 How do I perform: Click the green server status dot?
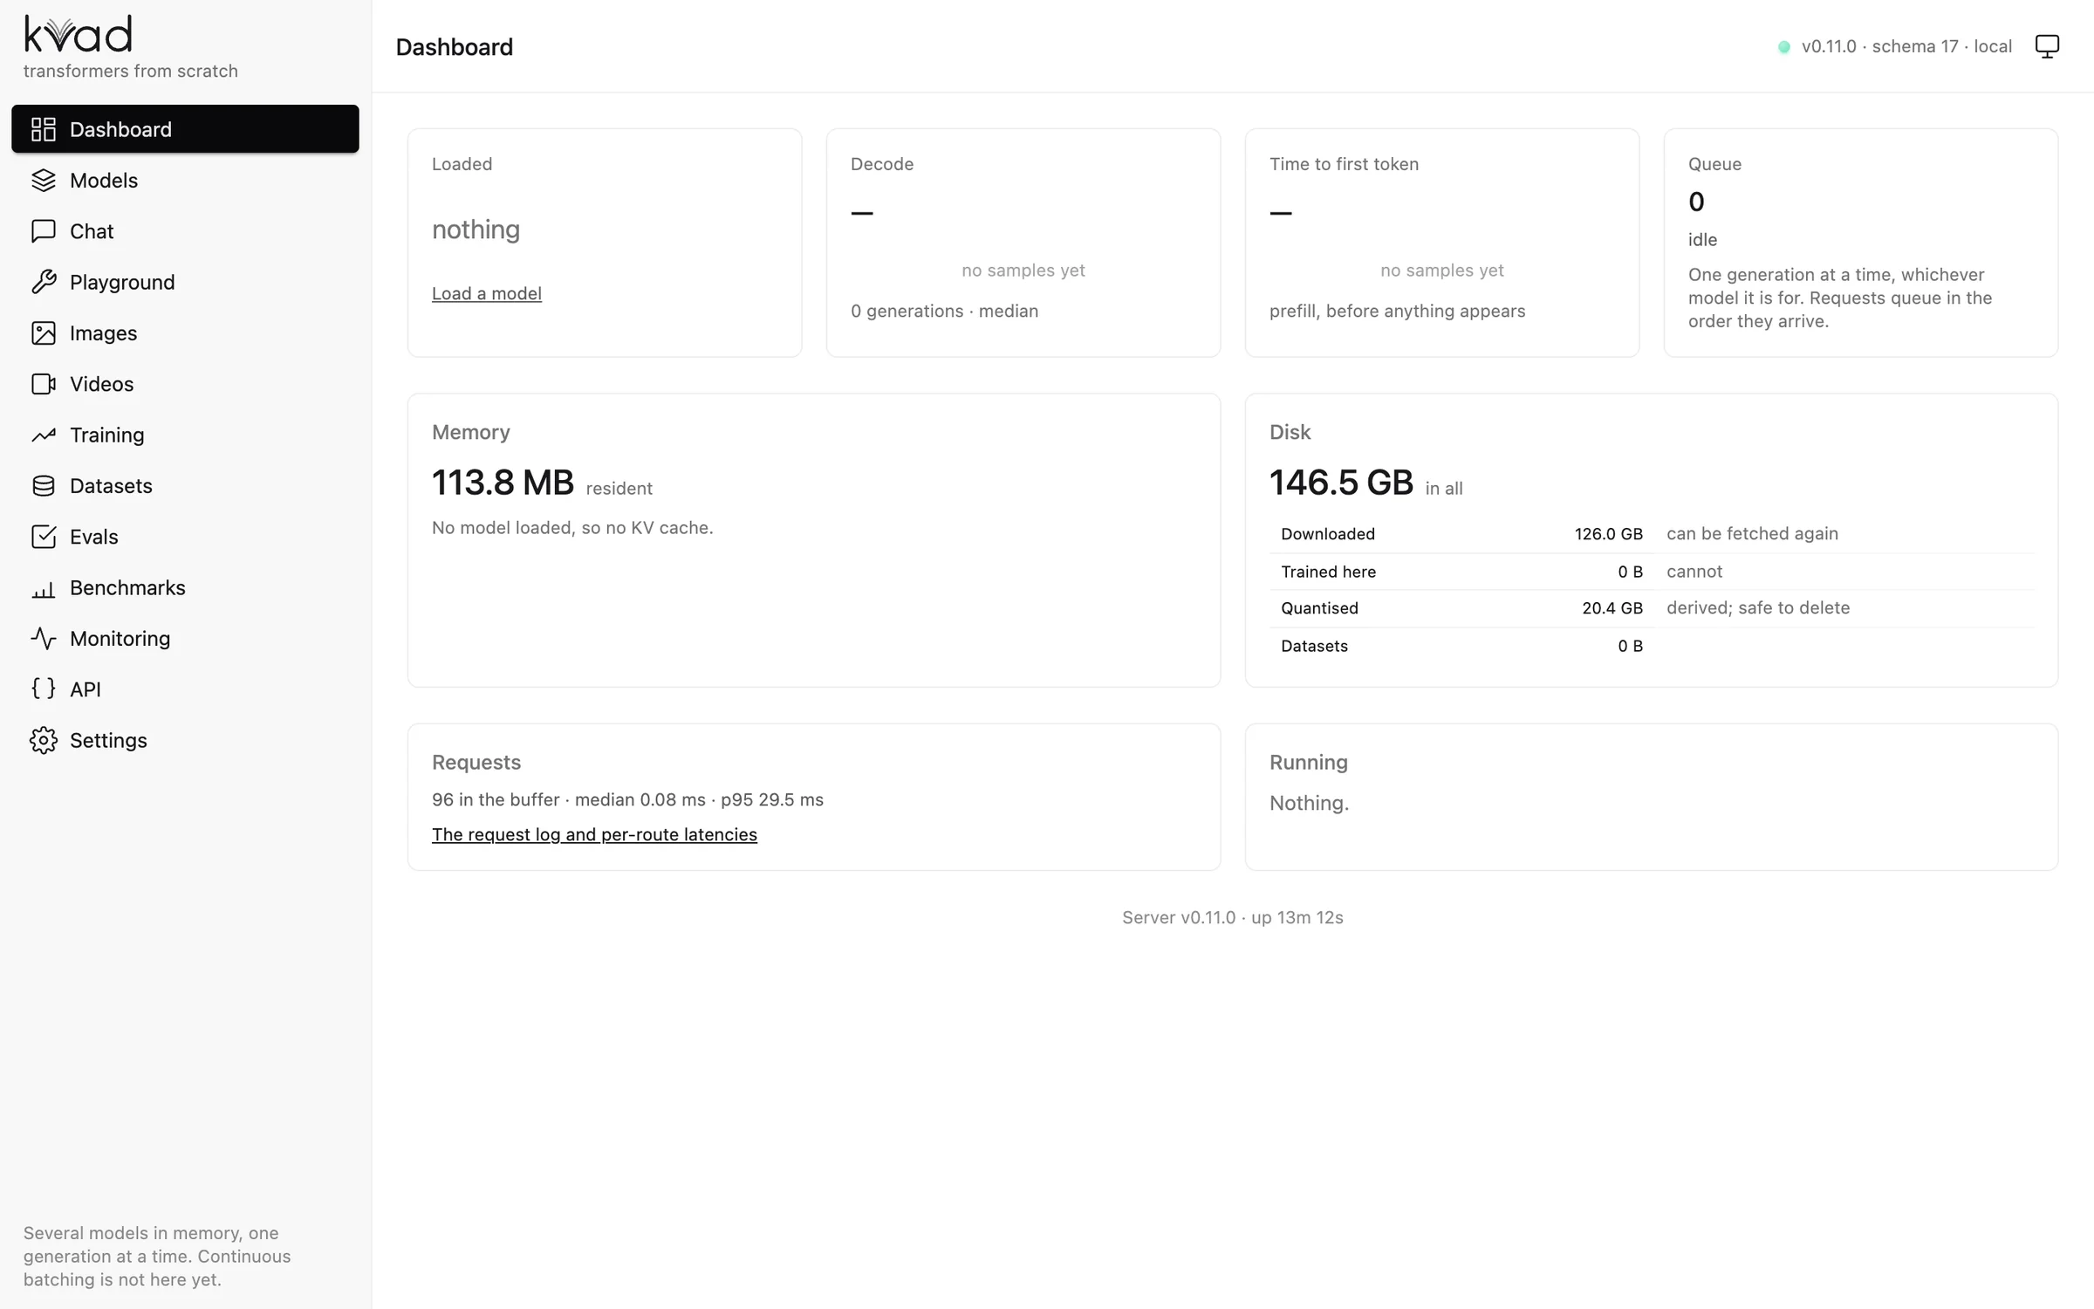[x=1784, y=47]
